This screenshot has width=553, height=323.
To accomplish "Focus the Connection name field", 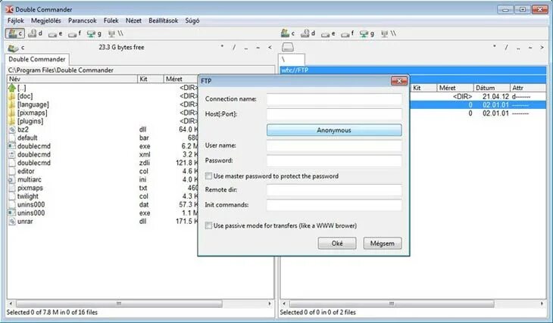I will [x=334, y=99].
